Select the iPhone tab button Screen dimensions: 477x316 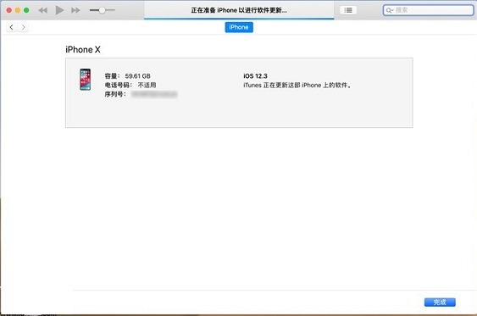coord(239,27)
